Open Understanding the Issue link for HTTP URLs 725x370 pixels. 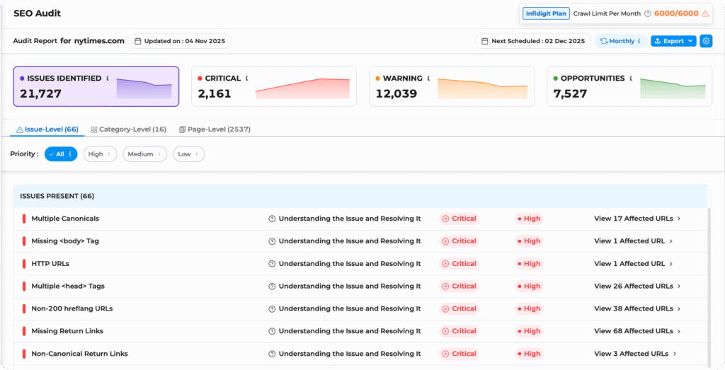point(349,264)
